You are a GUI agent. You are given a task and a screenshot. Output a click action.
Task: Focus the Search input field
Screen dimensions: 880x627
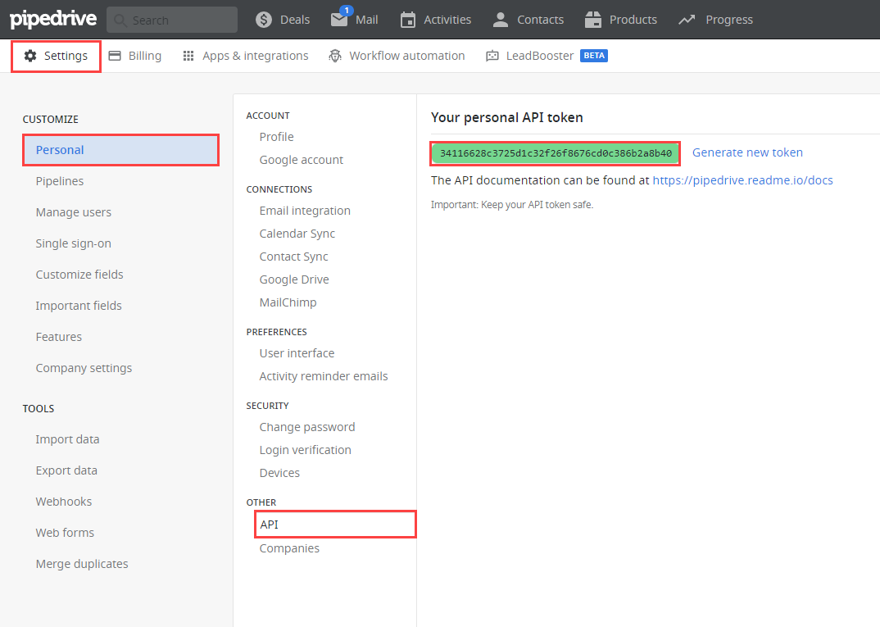point(172,20)
